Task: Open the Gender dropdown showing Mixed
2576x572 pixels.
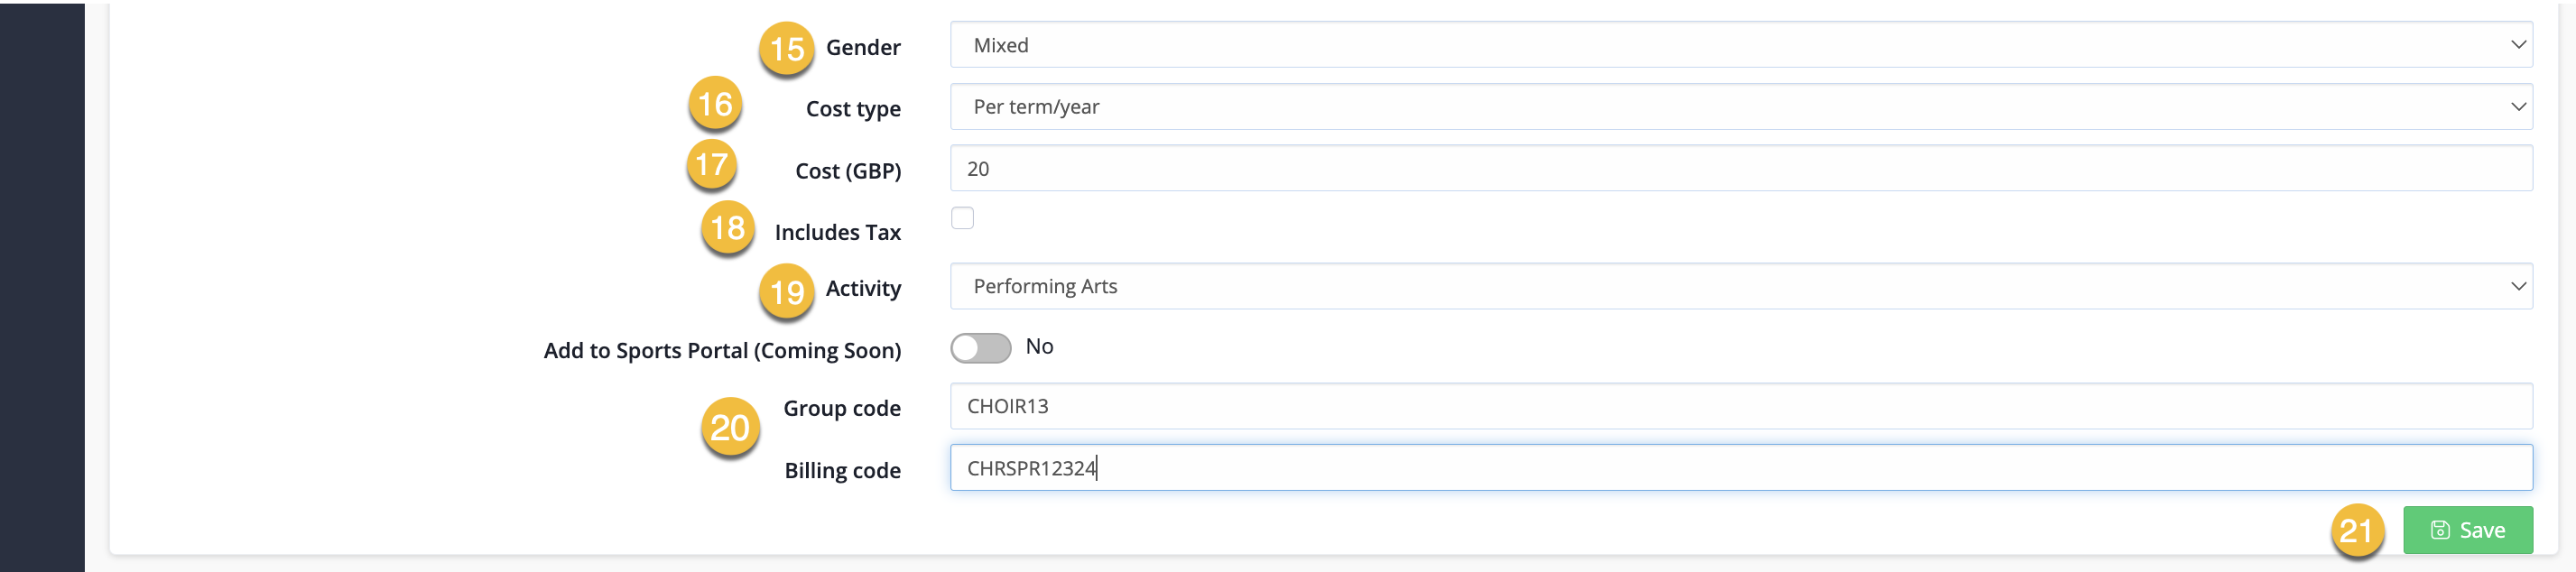Action: point(1740,45)
